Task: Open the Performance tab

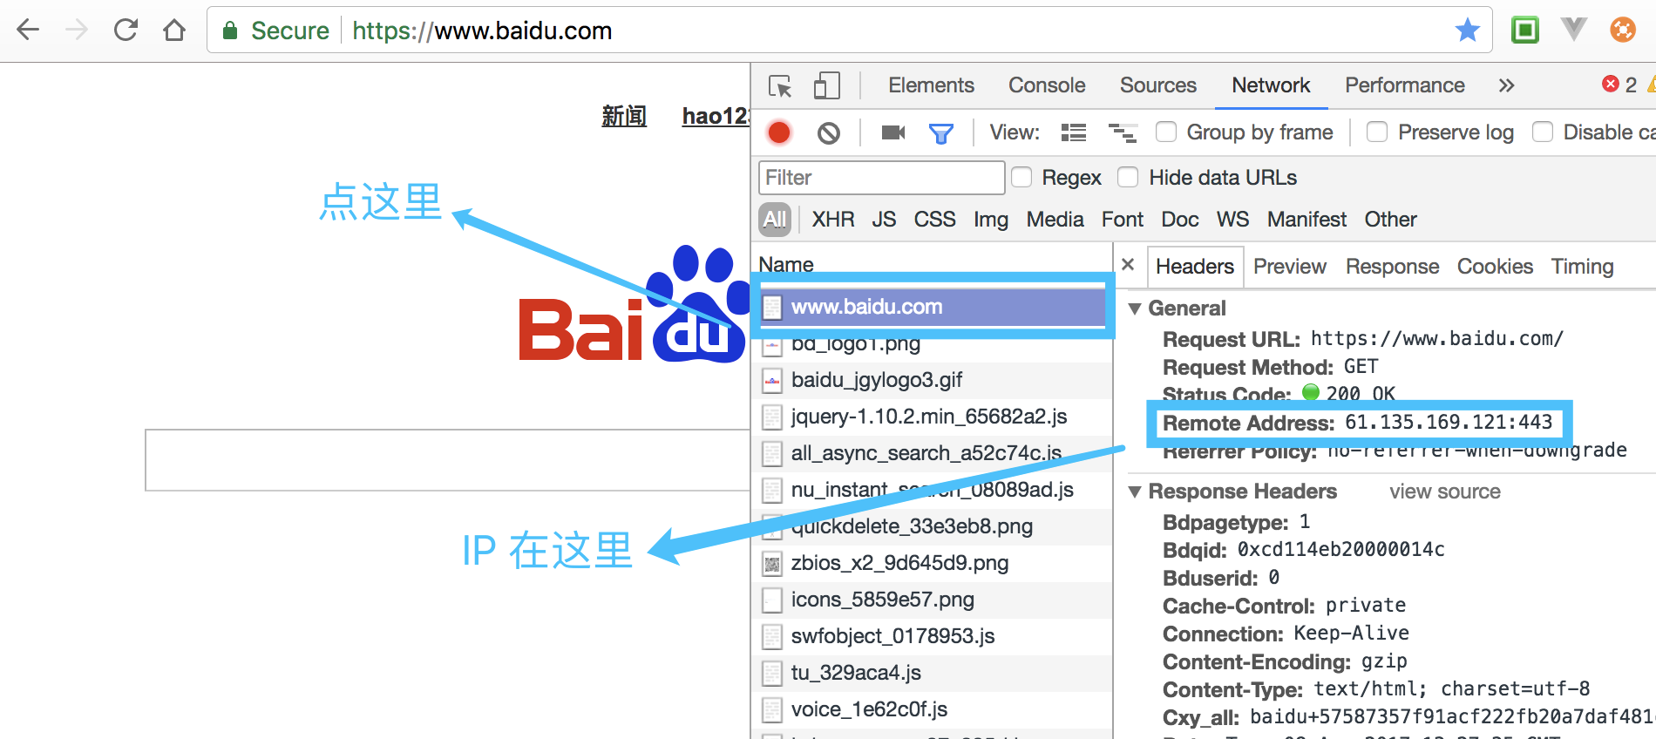Action: [x=1405, y=85]
